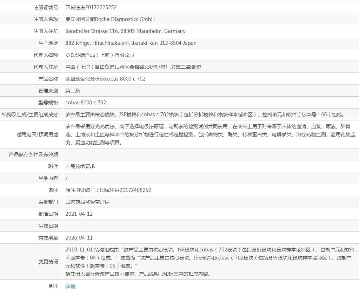Click the 审批部门 label
Image resolution: width=359 pixels, height=291 pixels.
(x=48, y=202)
